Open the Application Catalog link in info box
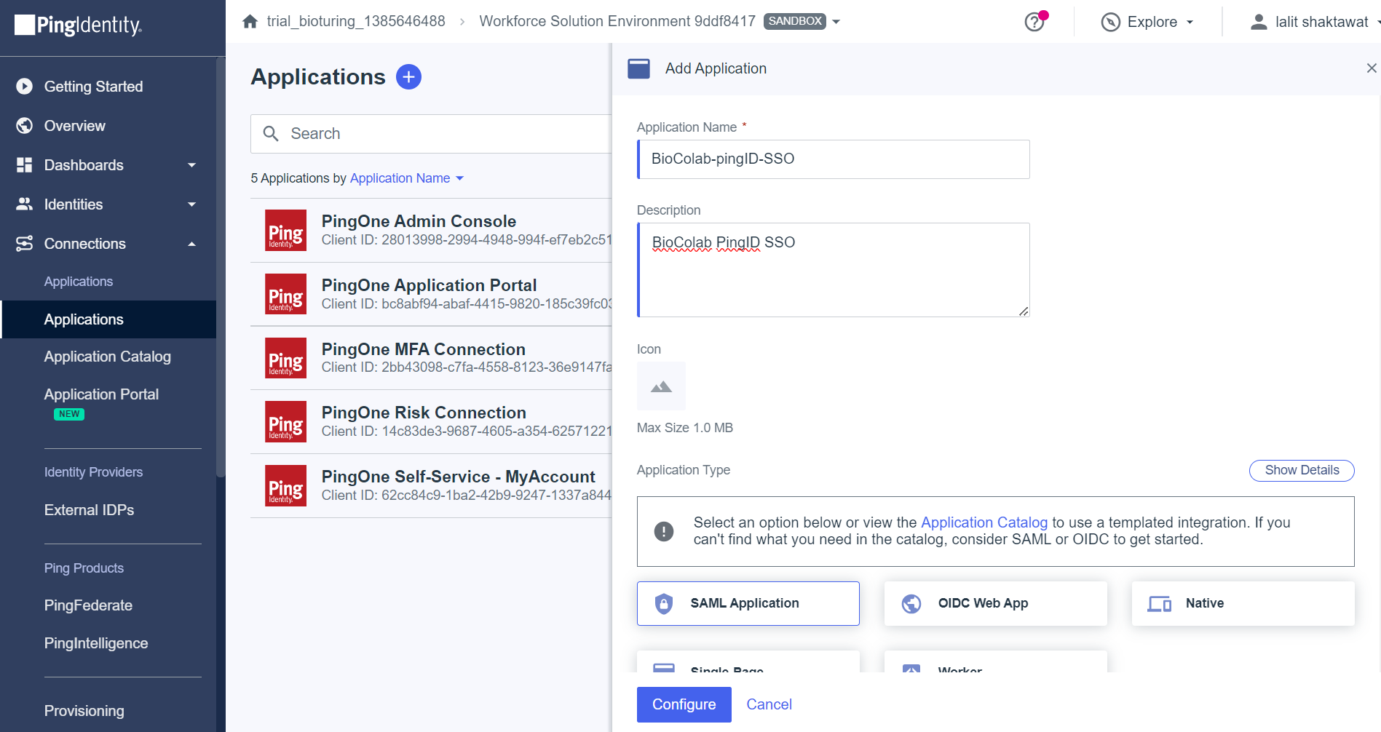Viewport: 1381px width, 732px height. [x=984, y=522]
